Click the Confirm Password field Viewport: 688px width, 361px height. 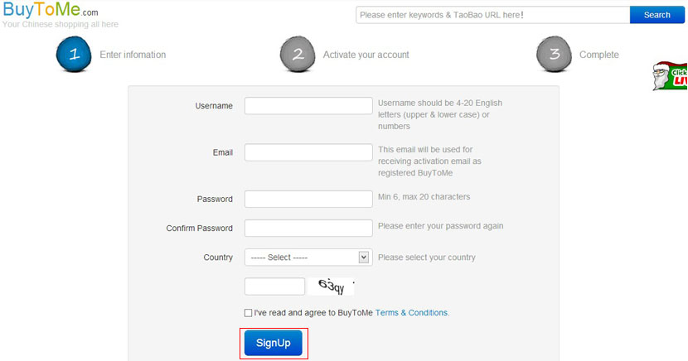pos(308,228)
